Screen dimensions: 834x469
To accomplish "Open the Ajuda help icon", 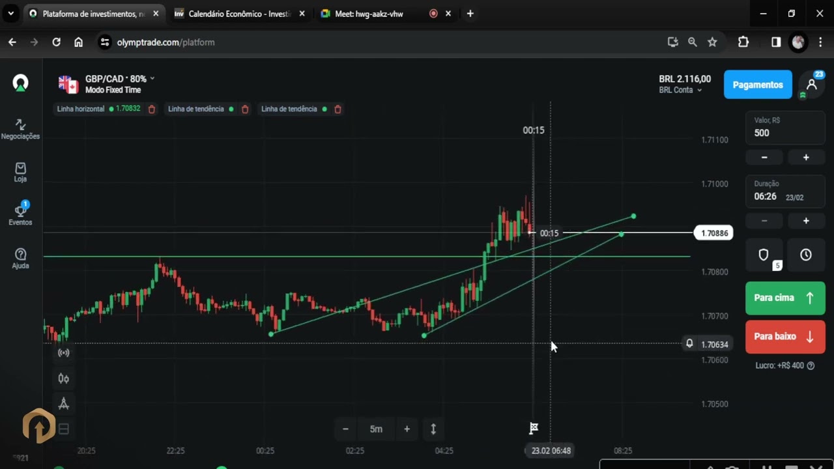I will 20,259.
